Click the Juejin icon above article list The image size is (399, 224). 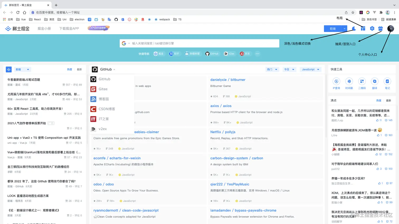(x=9, y=69)
